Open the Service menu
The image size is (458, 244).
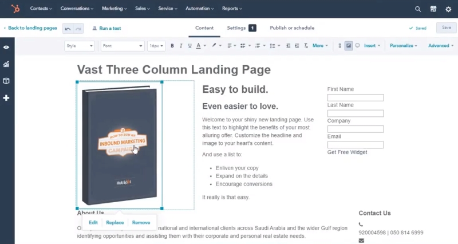pyautogui.click(x=168, y=9)
